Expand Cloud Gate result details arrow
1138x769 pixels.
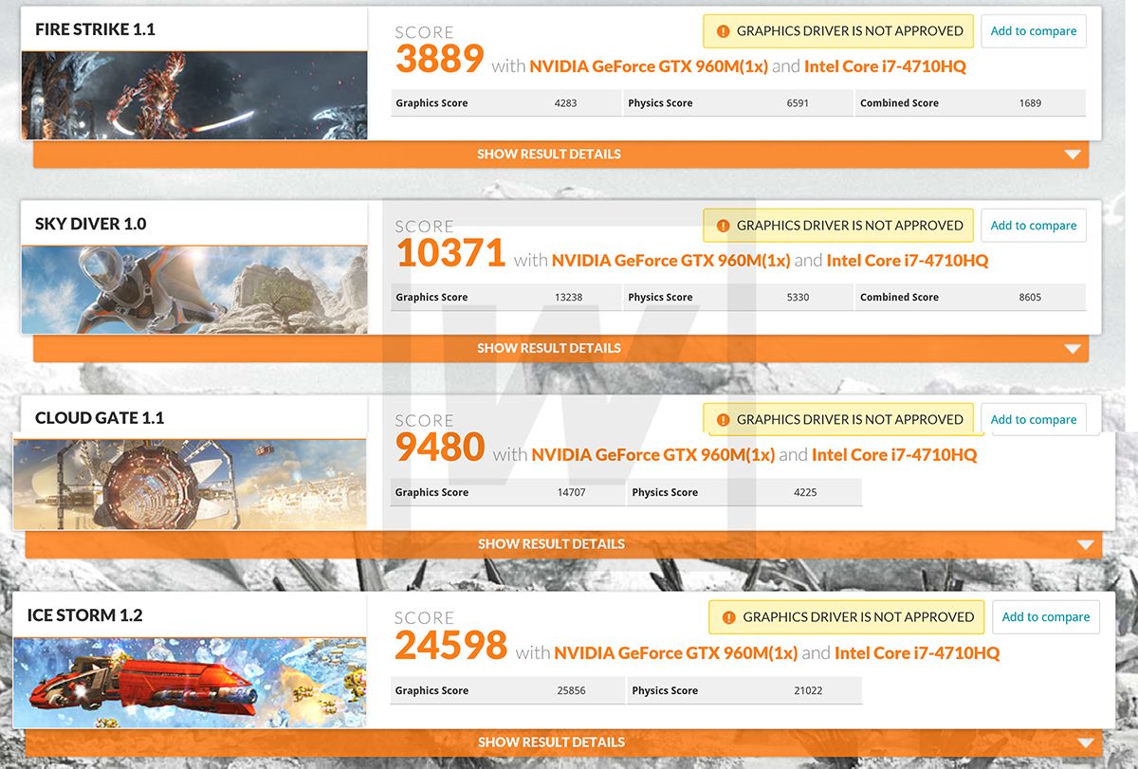click(x=1086, y=544)
